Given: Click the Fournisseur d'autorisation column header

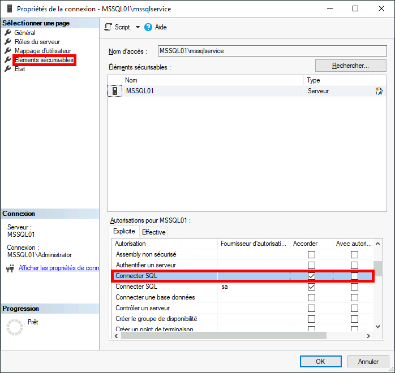Looking at the screenshot, I should (x=254, y=244).
